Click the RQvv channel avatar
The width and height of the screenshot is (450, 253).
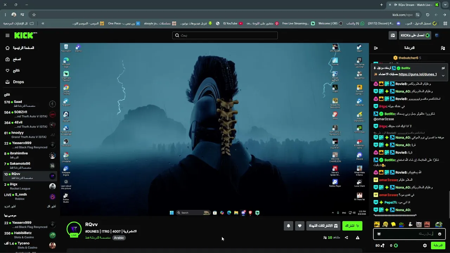pos(74,229)
